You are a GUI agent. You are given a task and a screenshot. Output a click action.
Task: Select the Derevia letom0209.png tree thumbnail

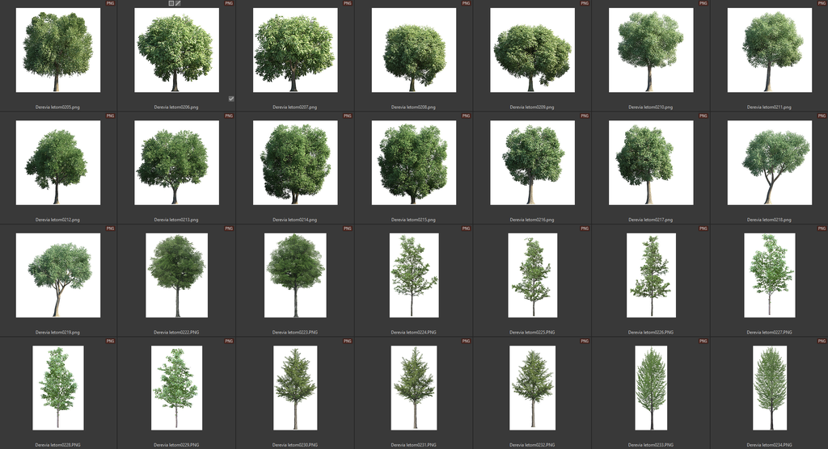point(532,50)
